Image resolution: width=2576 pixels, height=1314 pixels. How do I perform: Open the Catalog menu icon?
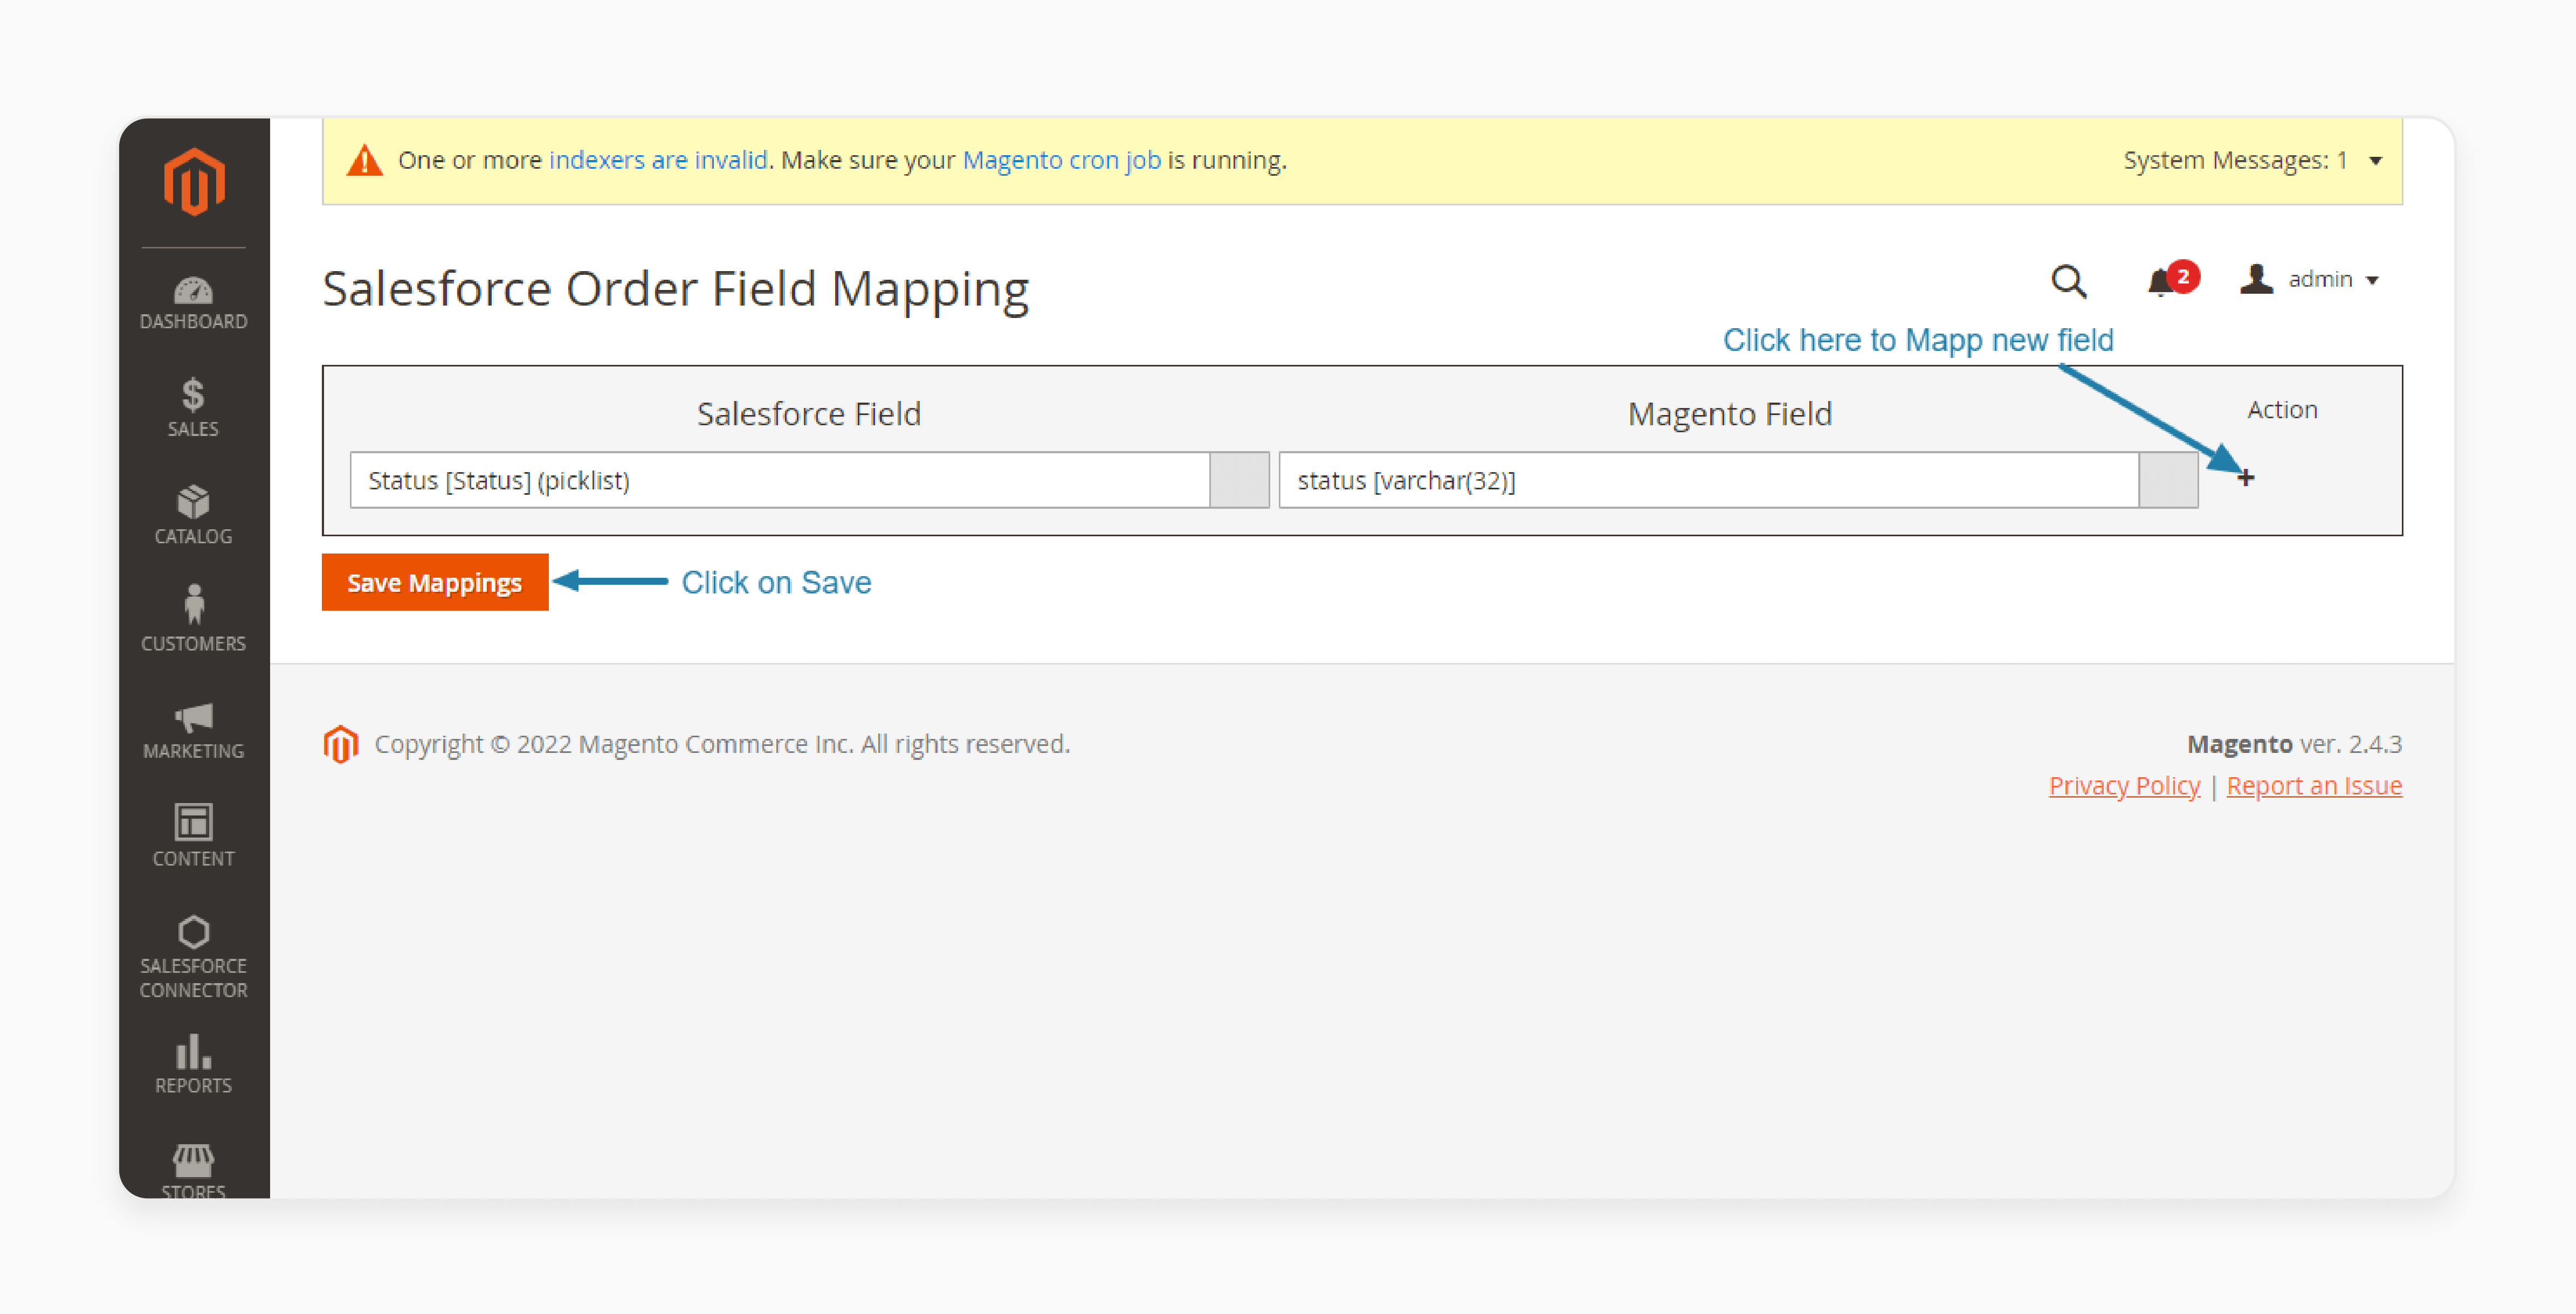coord(193,502)
